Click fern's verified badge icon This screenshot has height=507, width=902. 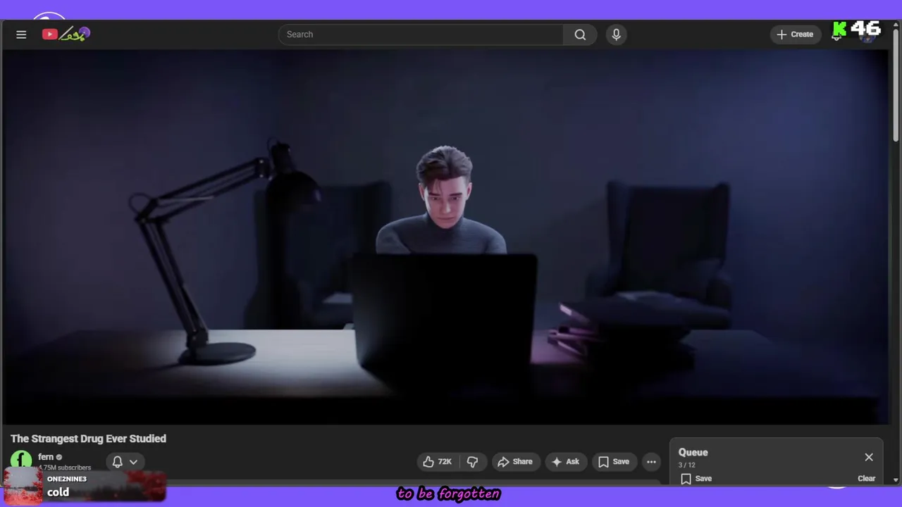point(59,458)
